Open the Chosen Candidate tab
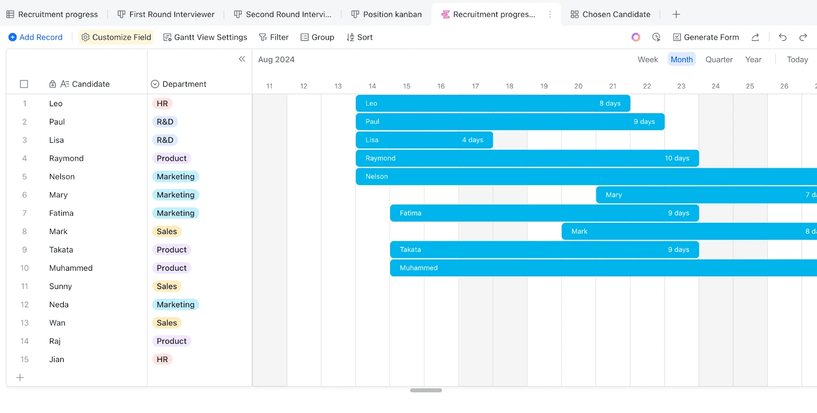The height and width of the screenshot is (413, 817). 610,14
